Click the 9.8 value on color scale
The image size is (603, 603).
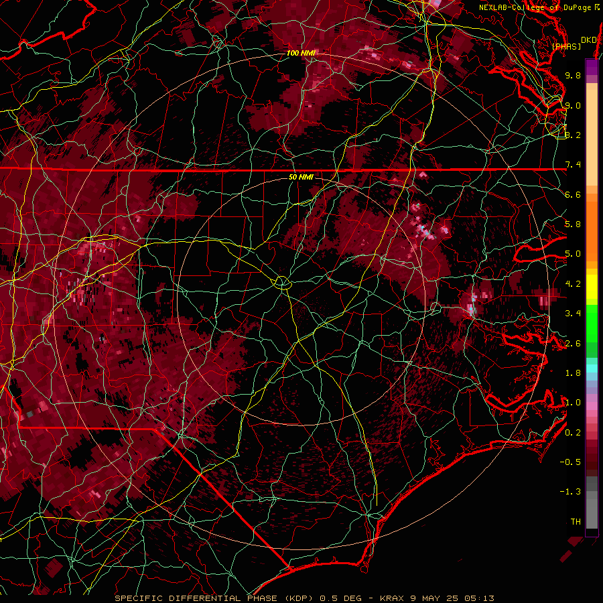pyautogui.click(x=573, y=75)
